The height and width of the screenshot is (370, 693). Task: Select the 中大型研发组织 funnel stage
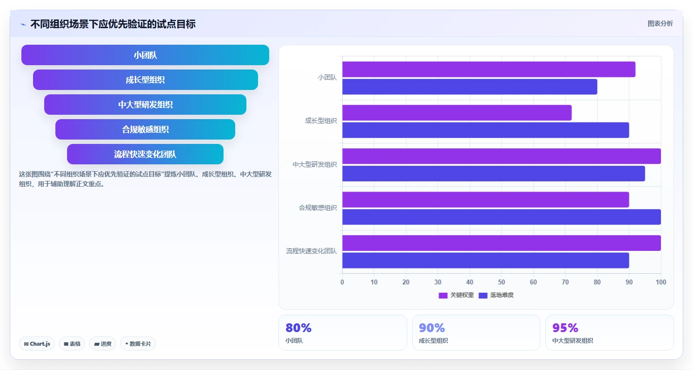145,105
